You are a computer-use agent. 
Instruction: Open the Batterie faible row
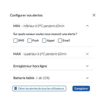pos(51,78)
